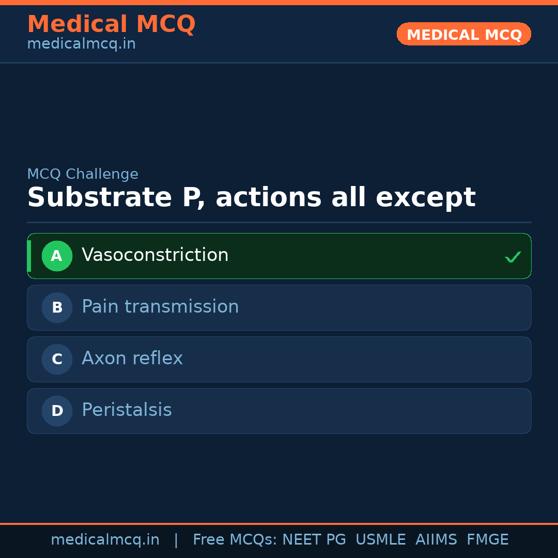Click the MCQ Challenge label

pos(83,174)
